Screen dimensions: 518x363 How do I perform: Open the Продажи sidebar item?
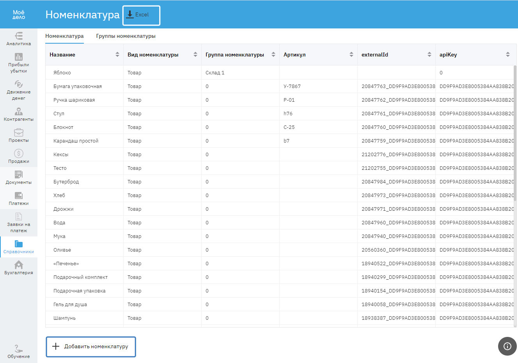tap(18, 156)
